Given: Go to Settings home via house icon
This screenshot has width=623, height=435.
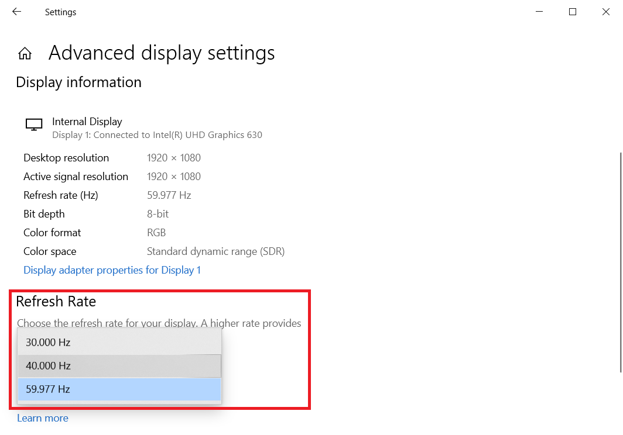Looking at the screenshot, I should tap(25, 54).
